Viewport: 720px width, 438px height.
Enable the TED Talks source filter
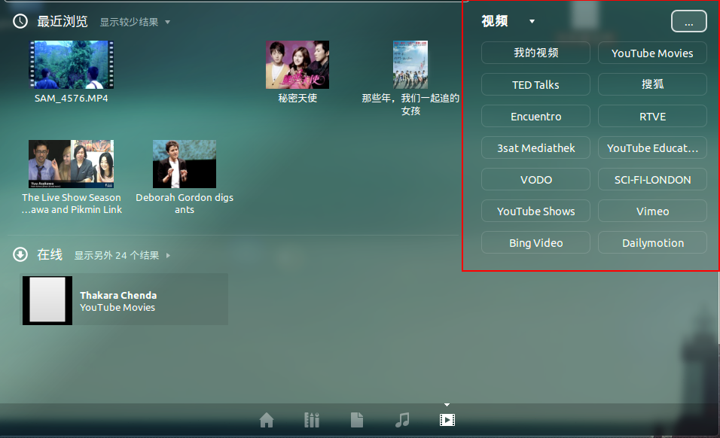pos(536,84)
